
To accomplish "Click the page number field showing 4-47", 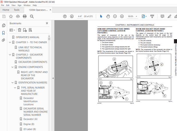I will pos(80,16).
